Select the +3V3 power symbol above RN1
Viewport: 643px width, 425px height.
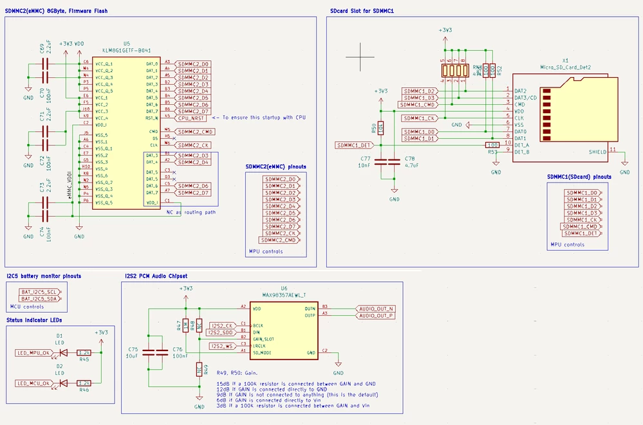pyautogui.click(x=445, y=35)
